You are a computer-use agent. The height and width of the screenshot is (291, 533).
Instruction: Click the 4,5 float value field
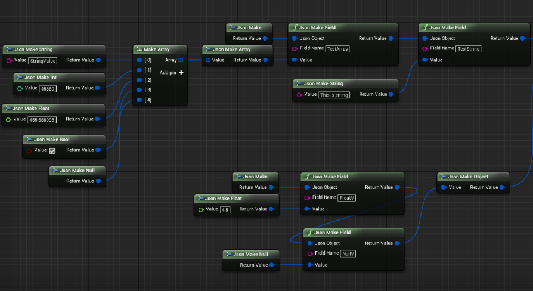(x=225, y=209)
